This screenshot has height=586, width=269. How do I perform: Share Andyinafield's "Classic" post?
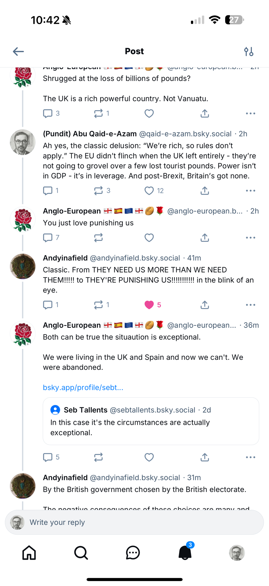coord(205,305)
